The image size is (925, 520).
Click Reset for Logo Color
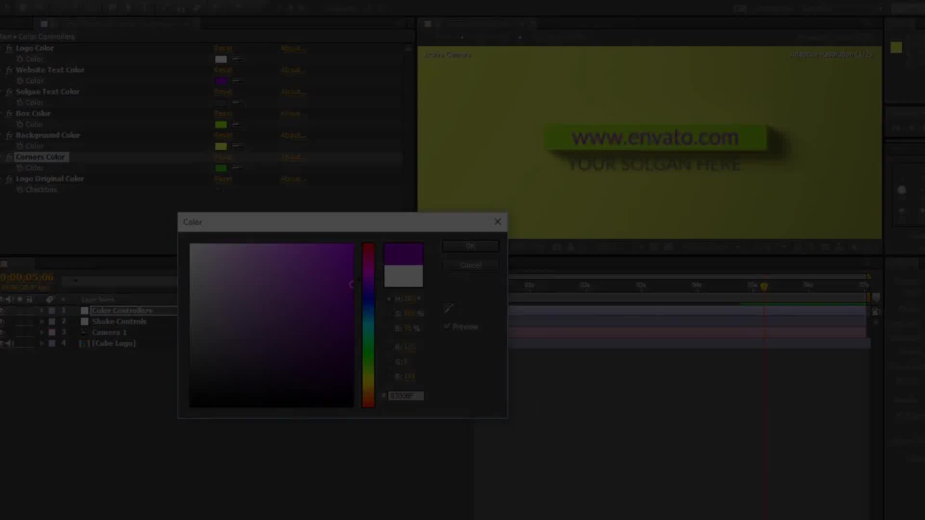(x=223, y=48)
